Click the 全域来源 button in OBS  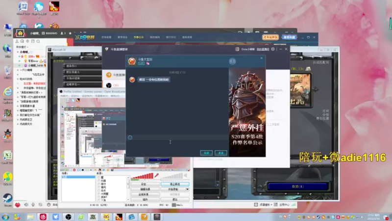click(145, 194)
